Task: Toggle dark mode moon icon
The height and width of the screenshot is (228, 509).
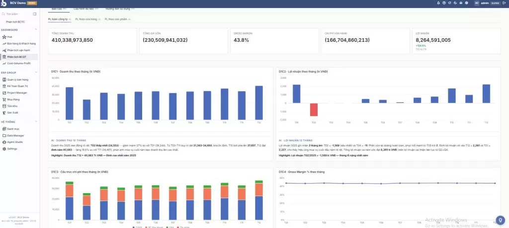Action: (455, 3)
